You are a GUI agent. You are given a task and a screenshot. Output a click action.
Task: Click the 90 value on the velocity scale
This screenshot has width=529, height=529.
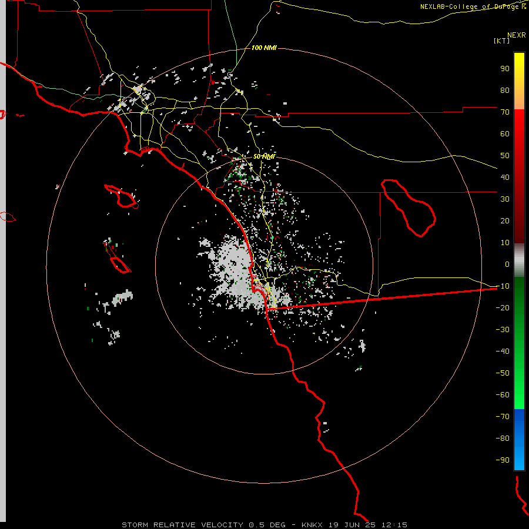pos(505,69)
